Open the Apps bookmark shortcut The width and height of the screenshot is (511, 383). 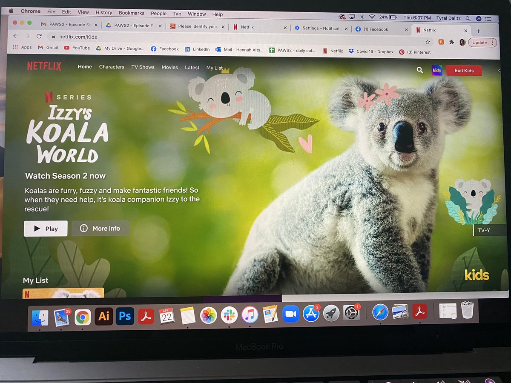click(22, 47)
